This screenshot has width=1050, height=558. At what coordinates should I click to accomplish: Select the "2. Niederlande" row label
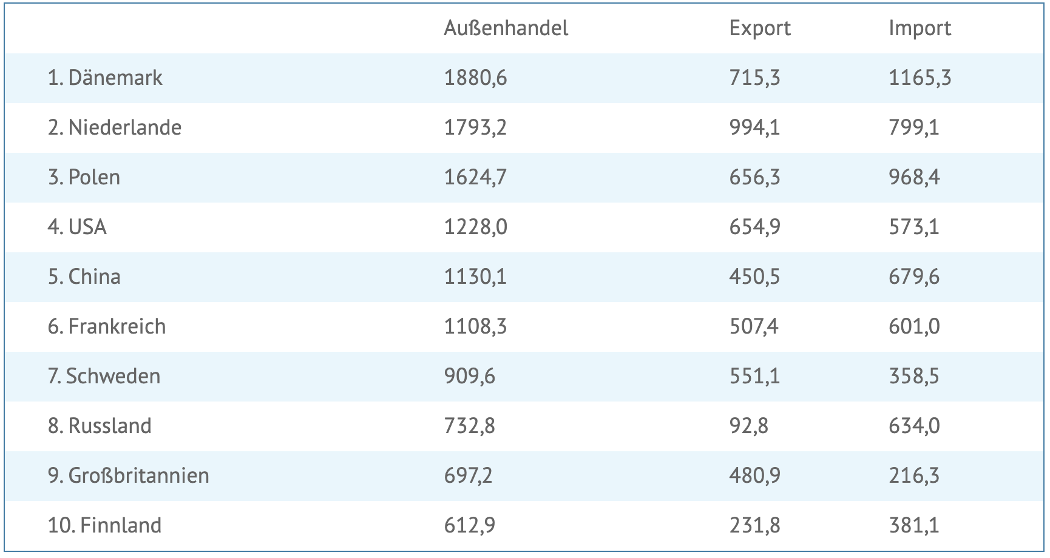tap(115, 127)
